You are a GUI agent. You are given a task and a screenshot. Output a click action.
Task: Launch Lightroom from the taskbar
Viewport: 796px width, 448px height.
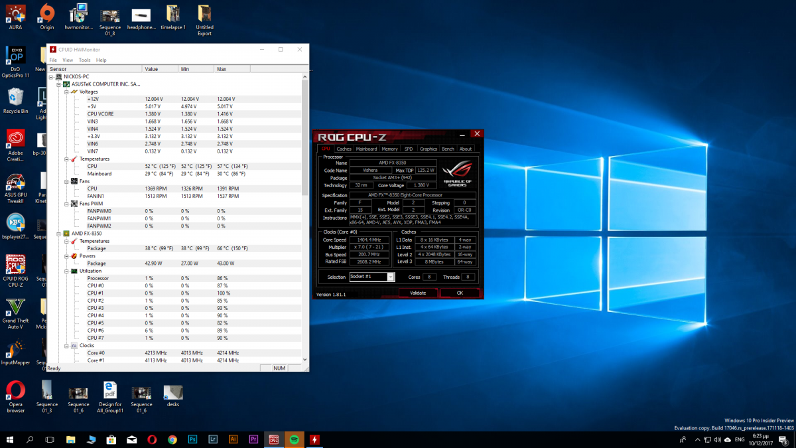click(x=213, y=439)
